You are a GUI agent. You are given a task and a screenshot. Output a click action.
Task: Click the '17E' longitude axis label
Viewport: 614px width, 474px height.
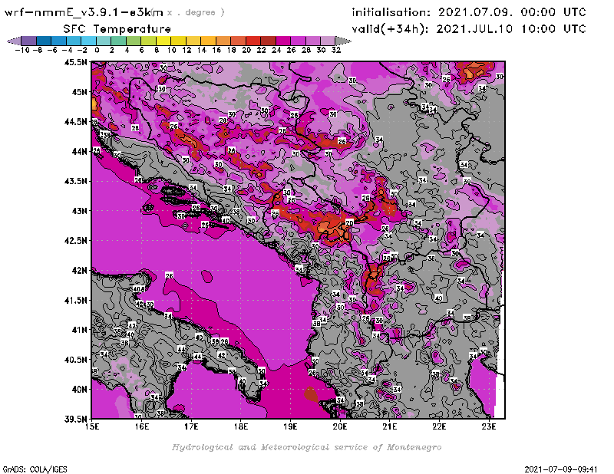point(191,426)
